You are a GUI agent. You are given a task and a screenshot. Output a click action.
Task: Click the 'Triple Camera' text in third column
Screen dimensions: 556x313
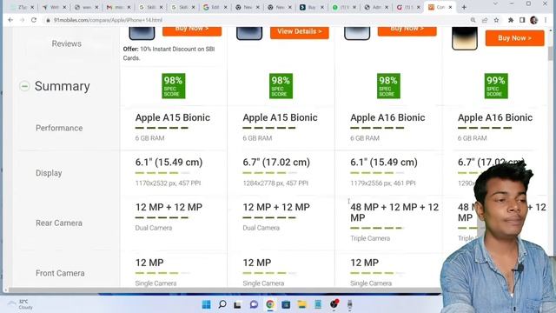tap(370, 238)
